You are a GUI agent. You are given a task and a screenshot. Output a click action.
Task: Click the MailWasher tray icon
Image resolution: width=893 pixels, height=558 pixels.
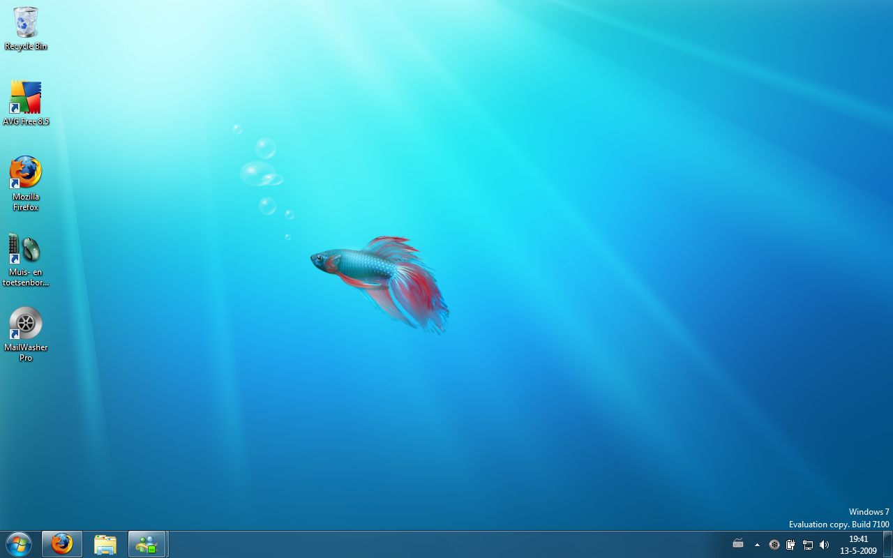pyautogui.click(x=774, y=545)
